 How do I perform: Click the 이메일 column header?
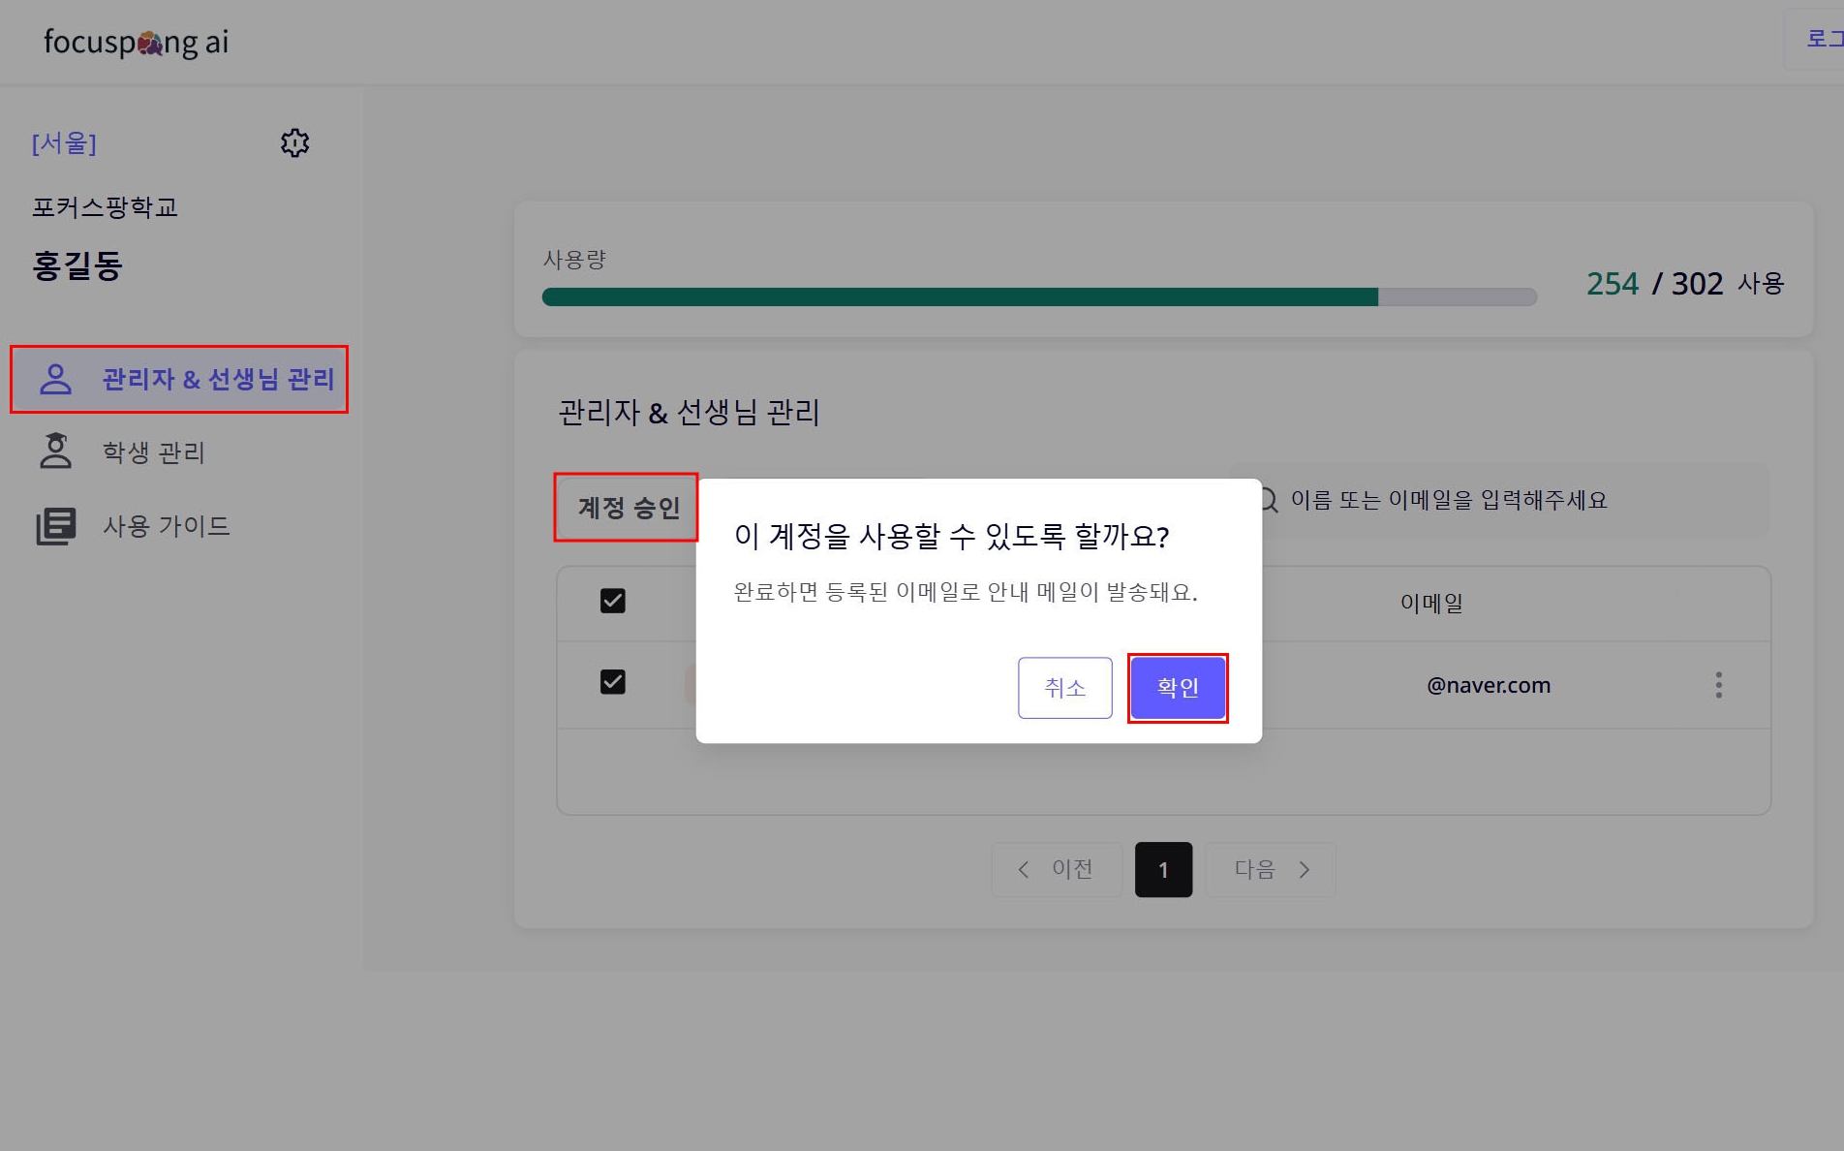point(1431,603)
